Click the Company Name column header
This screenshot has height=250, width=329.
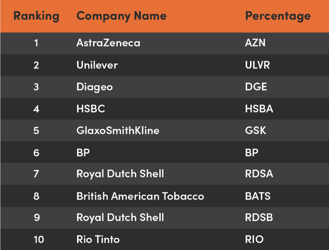click(121, 16)
